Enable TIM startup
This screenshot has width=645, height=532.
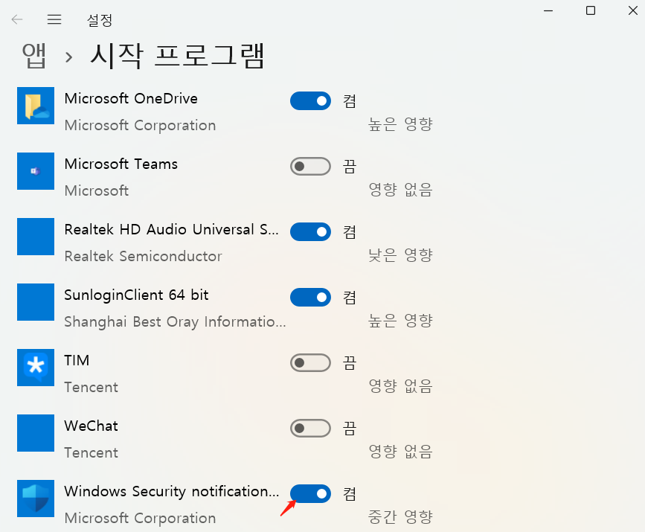(310, 362)
